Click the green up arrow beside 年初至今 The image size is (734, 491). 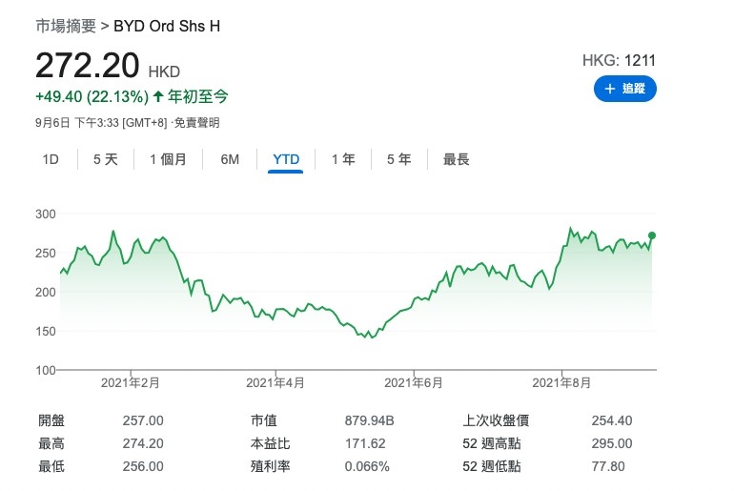click(158, 97)
